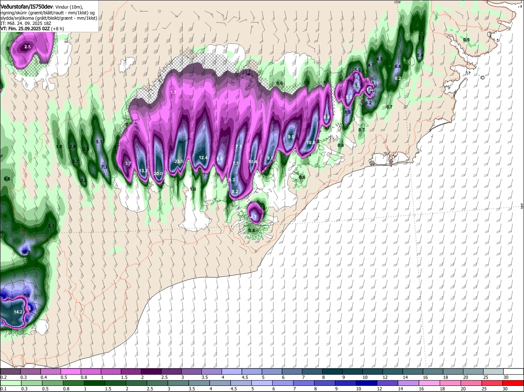The height and width of the screenshot is (392, 524).
Task: Click the 6.2 value label on the map
Action: coord(368,103)
